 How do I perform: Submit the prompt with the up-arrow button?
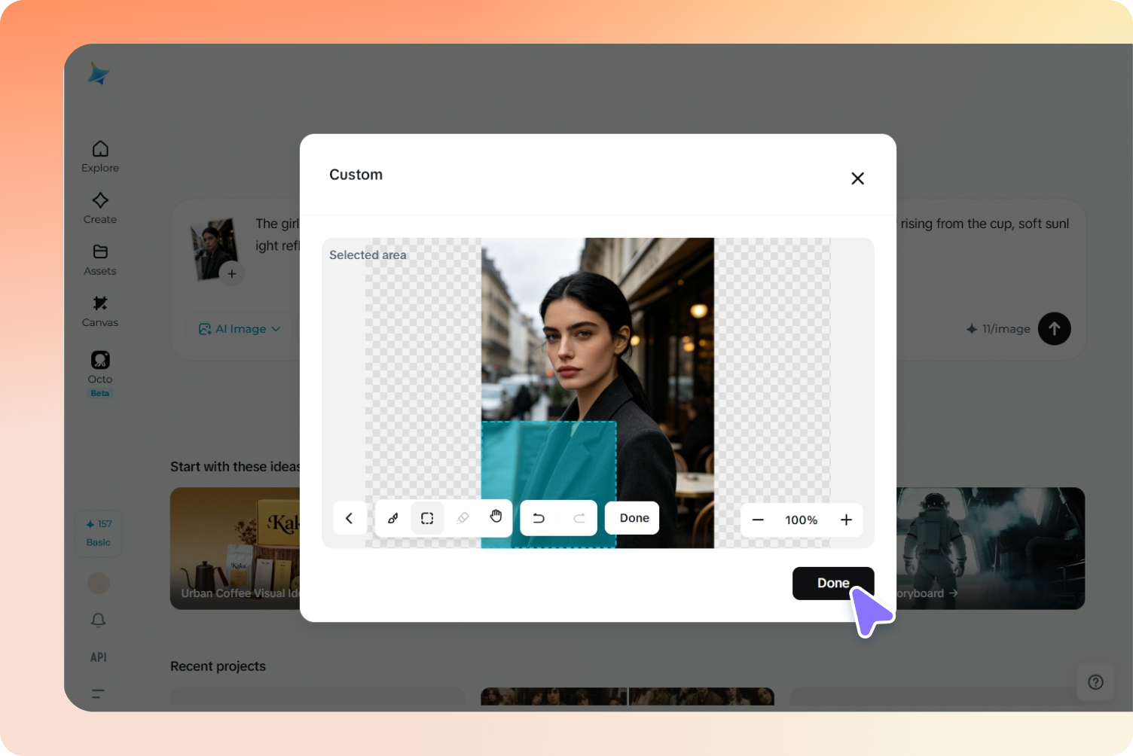click(x=1054, y=328)
